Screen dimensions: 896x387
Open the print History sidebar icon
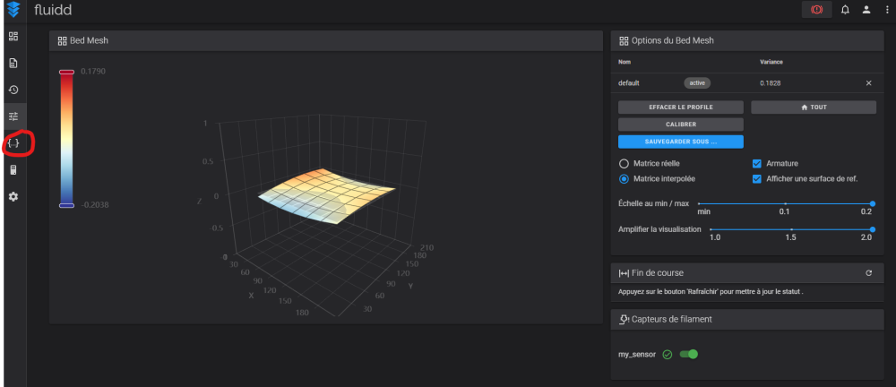pos(13,90)
